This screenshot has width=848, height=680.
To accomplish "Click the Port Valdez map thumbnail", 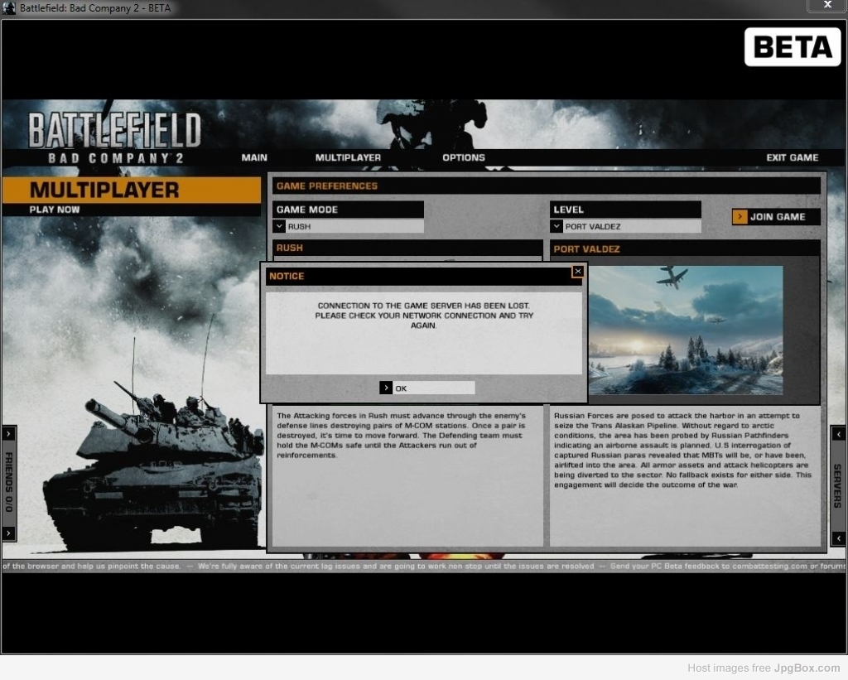I will [685, 330].
